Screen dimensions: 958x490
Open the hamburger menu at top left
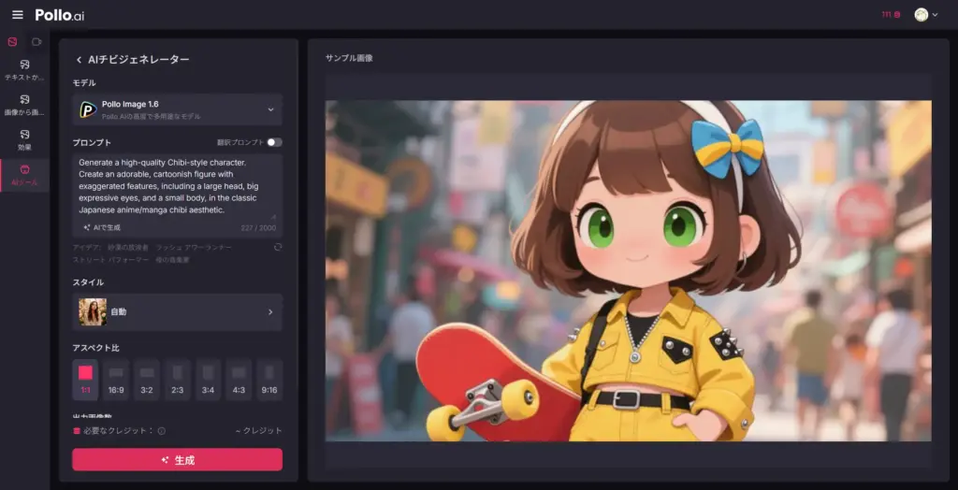point(18,15)
